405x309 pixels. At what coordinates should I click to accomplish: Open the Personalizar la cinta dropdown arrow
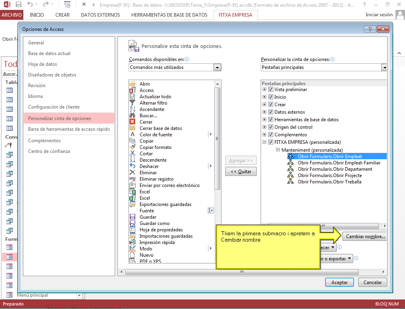click(384, 67)
